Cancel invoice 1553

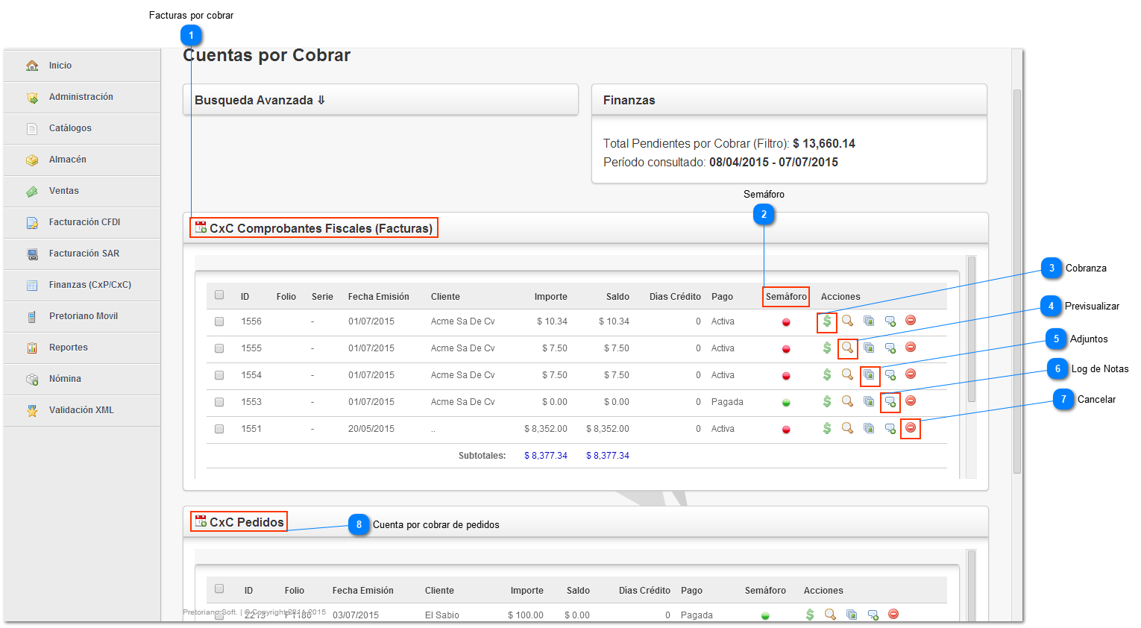911,401
